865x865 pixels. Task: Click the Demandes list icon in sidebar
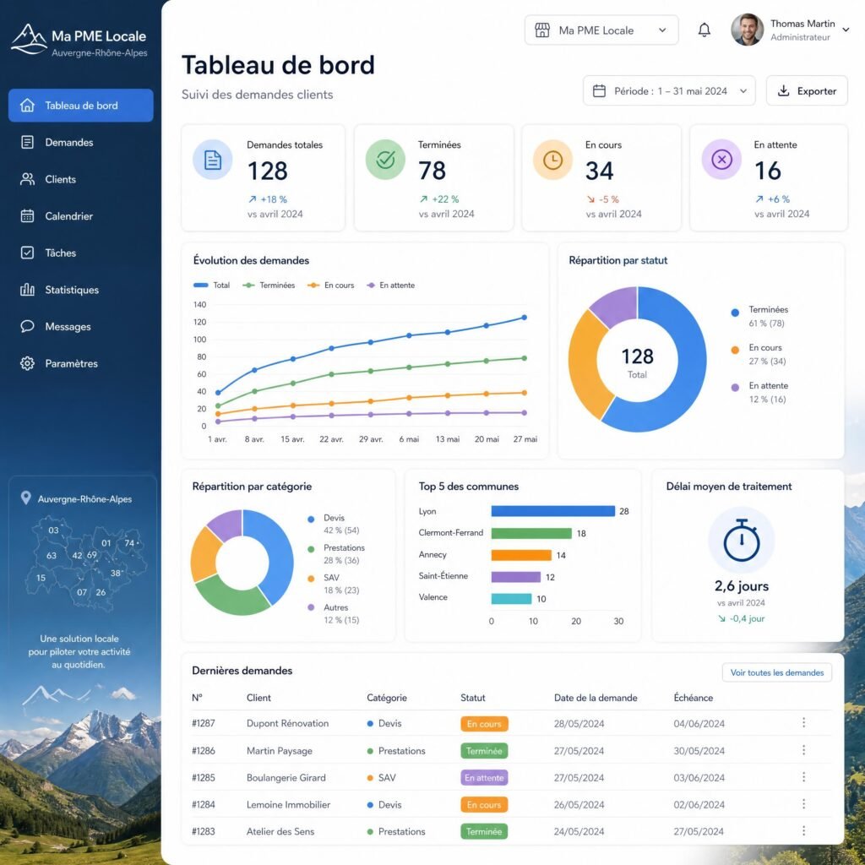(27, 142)
